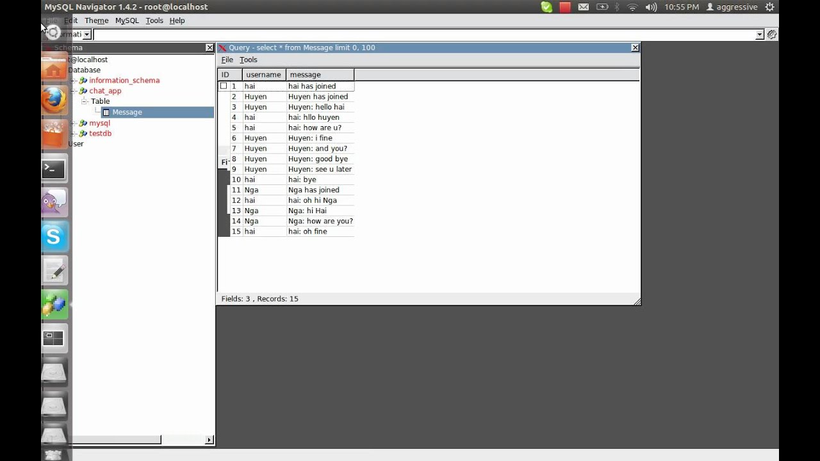820x461 pixels.
Task: Open the main Tools menu
Action: coord(154,20)
